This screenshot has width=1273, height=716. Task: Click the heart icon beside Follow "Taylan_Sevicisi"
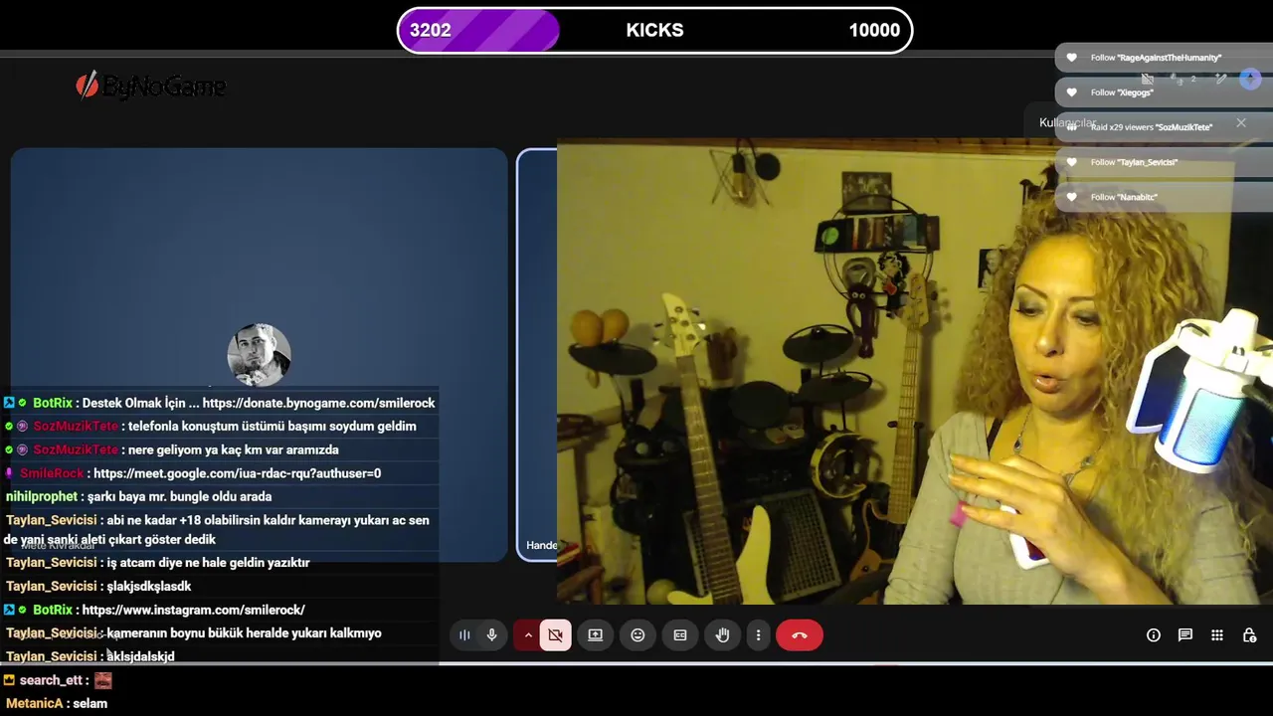[x=1071, y=162]
